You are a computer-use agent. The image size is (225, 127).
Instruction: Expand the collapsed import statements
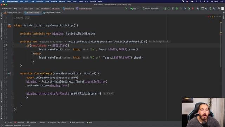[x=27, y=18]
